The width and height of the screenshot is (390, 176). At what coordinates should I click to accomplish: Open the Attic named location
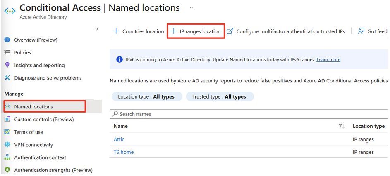pos(119,139)
